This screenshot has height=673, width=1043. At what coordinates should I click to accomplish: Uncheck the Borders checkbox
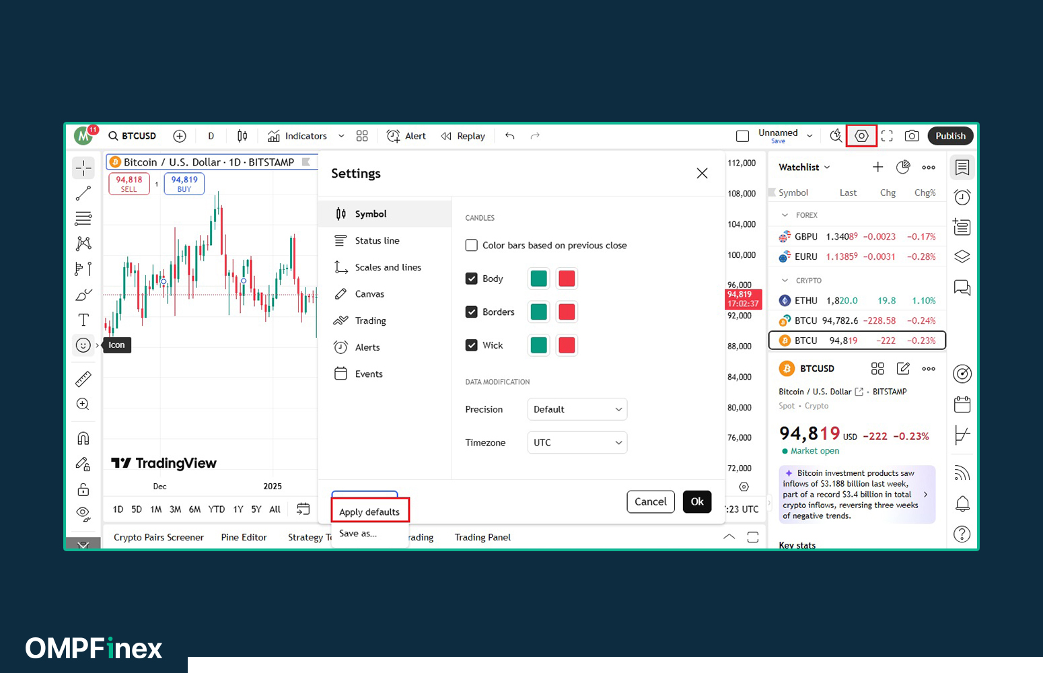472,312
